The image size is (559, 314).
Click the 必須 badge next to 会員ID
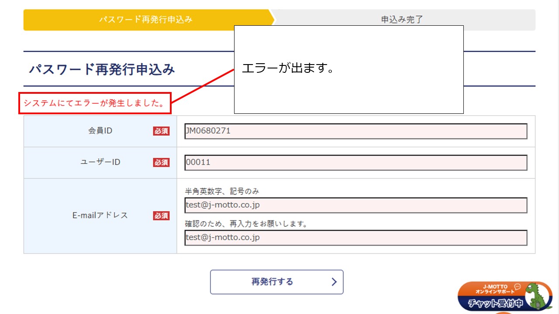pyautogui.click(x=161, y=131)
